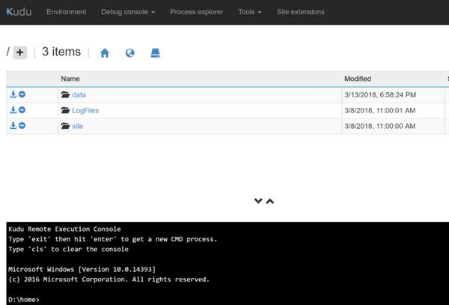Viewport: 449px width, 305px height.
Task: Delete the data folder
Action: [22, 94]
